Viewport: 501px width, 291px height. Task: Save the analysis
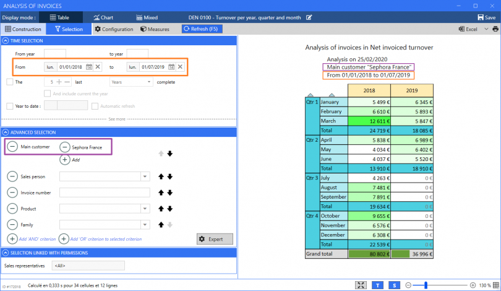click(x=487, y=17)
